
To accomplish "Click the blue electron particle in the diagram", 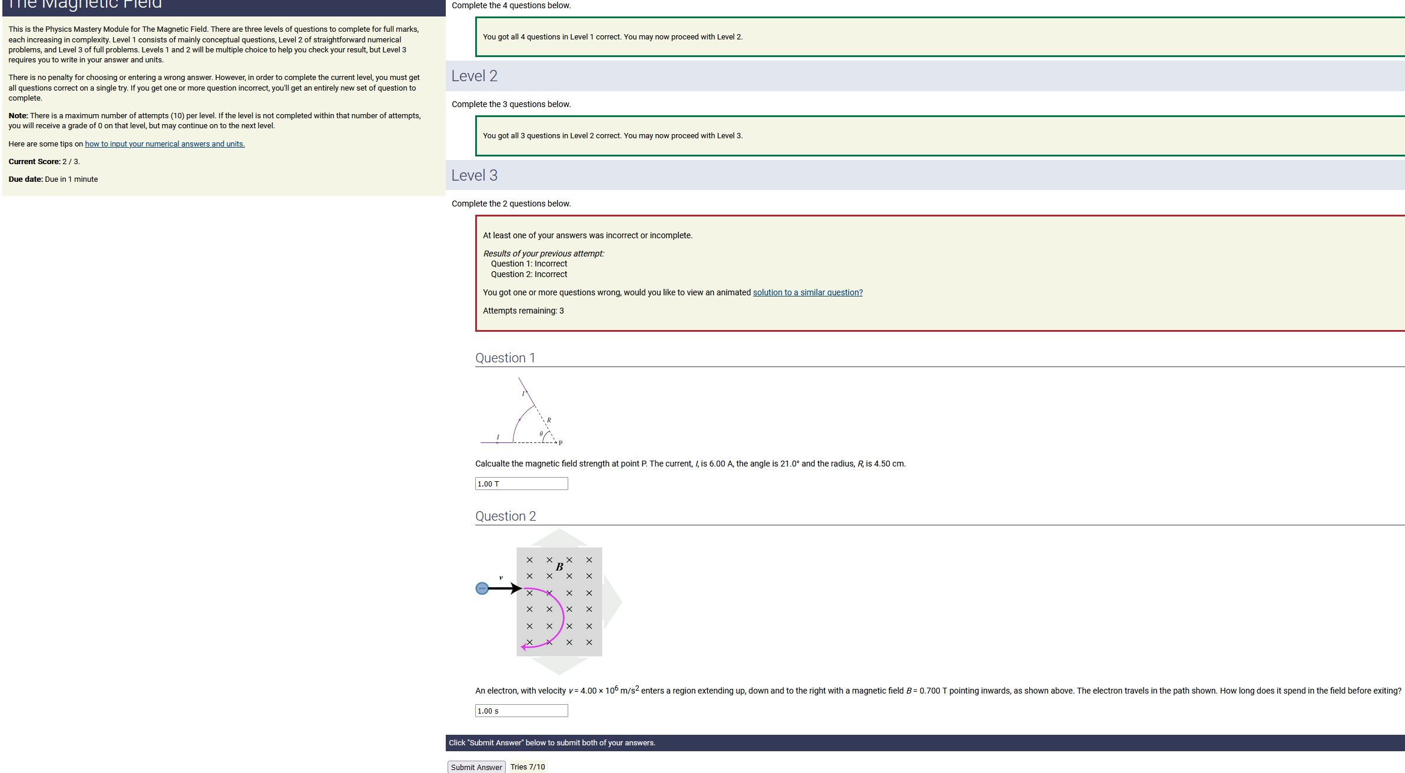I will 482,588.
